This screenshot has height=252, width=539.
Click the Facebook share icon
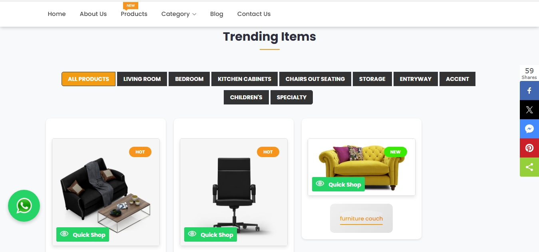pos(529,91)
